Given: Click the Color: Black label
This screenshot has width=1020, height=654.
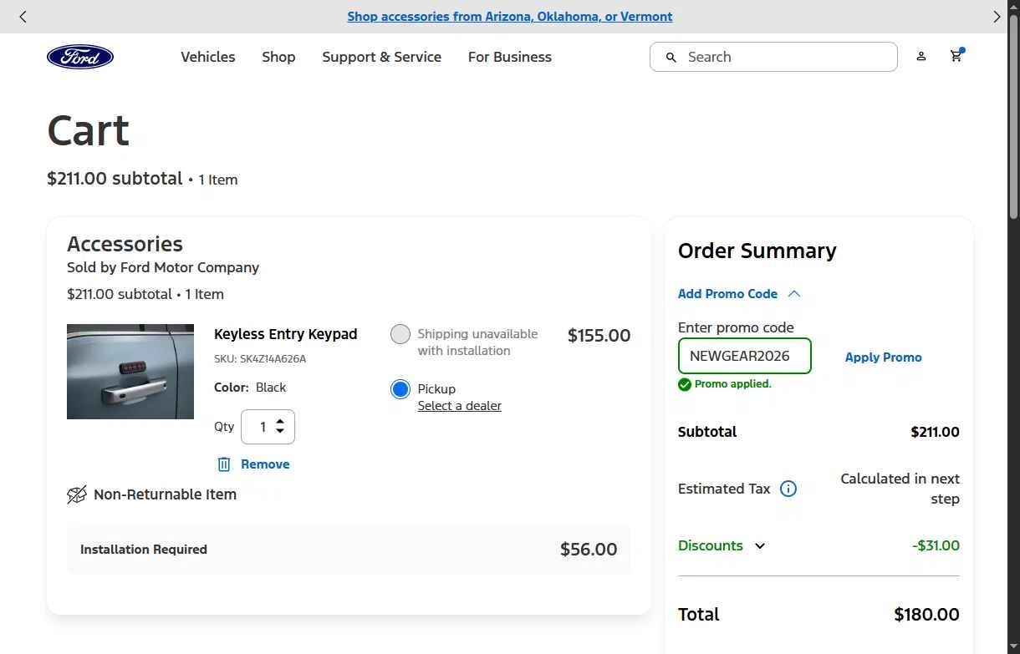Looking at the screenshot, I should [x=250, y=388].
